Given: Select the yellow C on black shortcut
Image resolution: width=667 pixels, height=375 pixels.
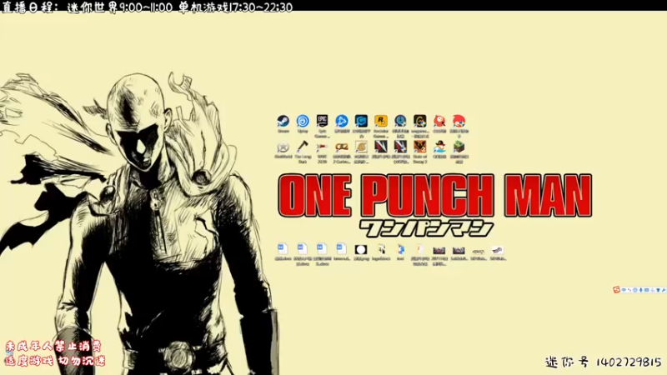Looking at the screenshot, I should pyautogui.click(x=420, y=121).
